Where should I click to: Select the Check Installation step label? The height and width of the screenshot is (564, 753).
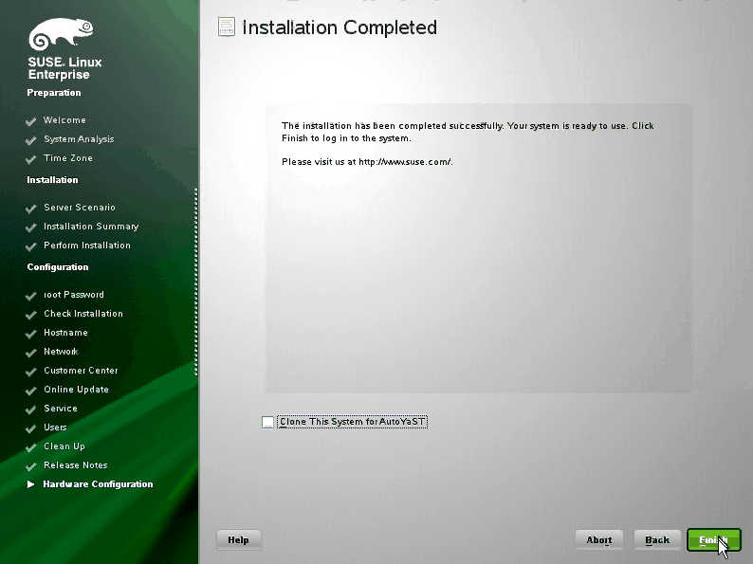[83, 314]
